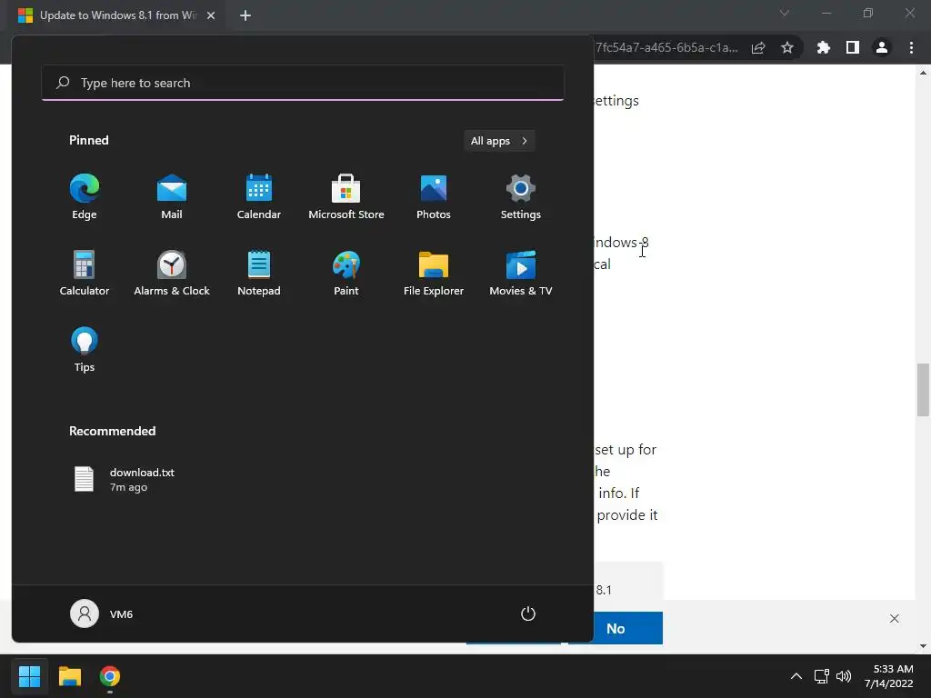Open Alarms & Clock app
Screen dimensions: 931x698
(x=172, y=273)
